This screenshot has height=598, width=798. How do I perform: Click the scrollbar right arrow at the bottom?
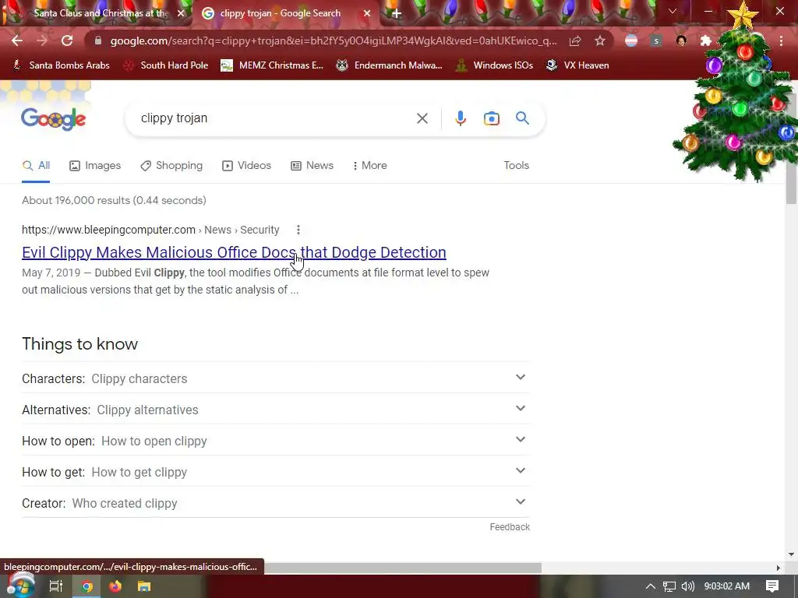coord(778,568)
